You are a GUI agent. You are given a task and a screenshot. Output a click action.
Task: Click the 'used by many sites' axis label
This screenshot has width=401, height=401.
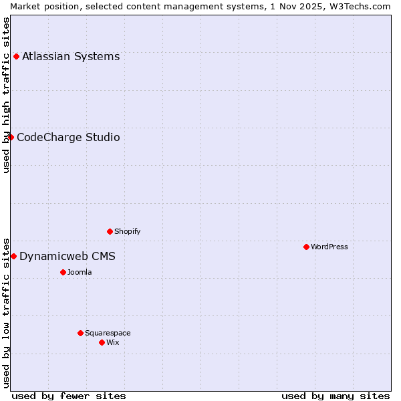[336, 396]
